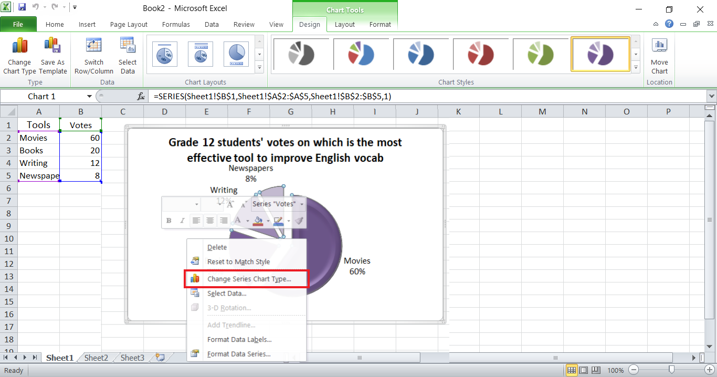717x377 pixels.
Task: Click the Redo arrow icon
Action: pos(55,8)
